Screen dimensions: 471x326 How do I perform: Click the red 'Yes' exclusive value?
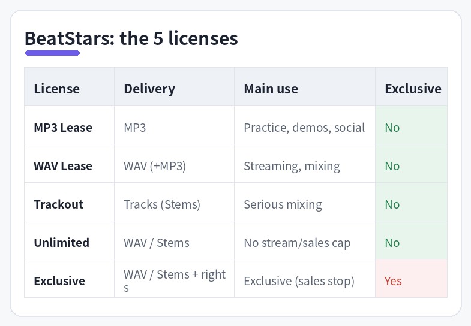[x=393, y=281]
